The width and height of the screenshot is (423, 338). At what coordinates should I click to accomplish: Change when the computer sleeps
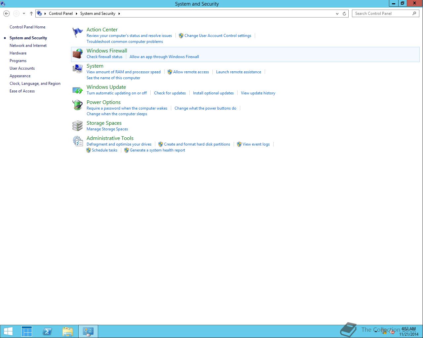tap(117, 114)
